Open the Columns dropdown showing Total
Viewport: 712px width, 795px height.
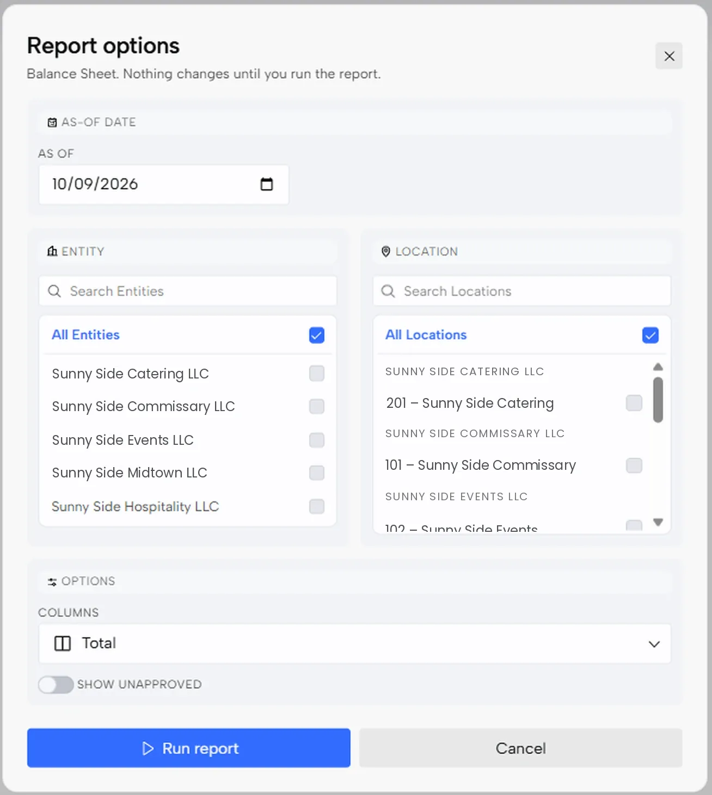[354, 643]
